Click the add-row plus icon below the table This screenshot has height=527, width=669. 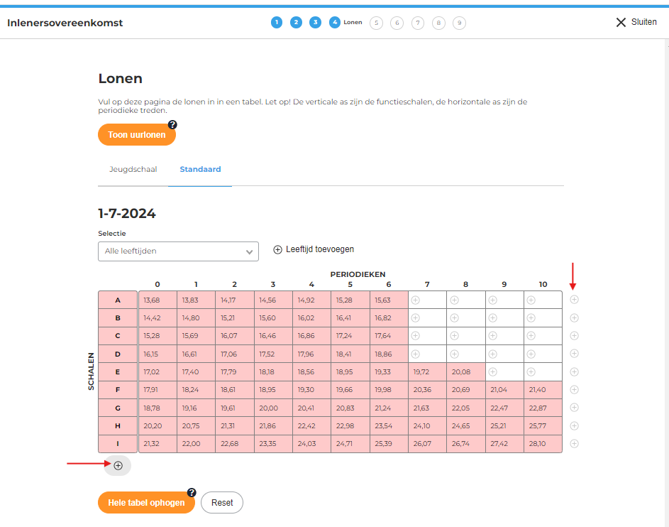(x=118, y=465)
